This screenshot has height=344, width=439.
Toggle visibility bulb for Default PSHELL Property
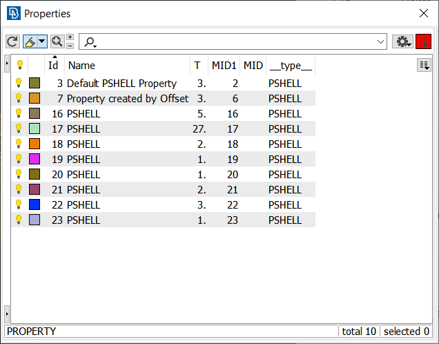[19, 83]
